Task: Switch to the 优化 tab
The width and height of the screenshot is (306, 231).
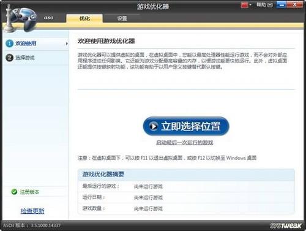Action: (84, 18)
